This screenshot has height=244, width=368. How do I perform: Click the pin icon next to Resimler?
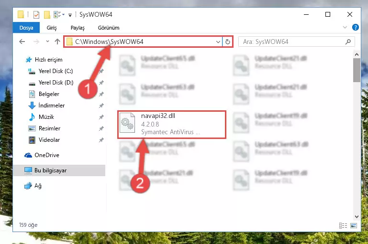click(101, 128)
